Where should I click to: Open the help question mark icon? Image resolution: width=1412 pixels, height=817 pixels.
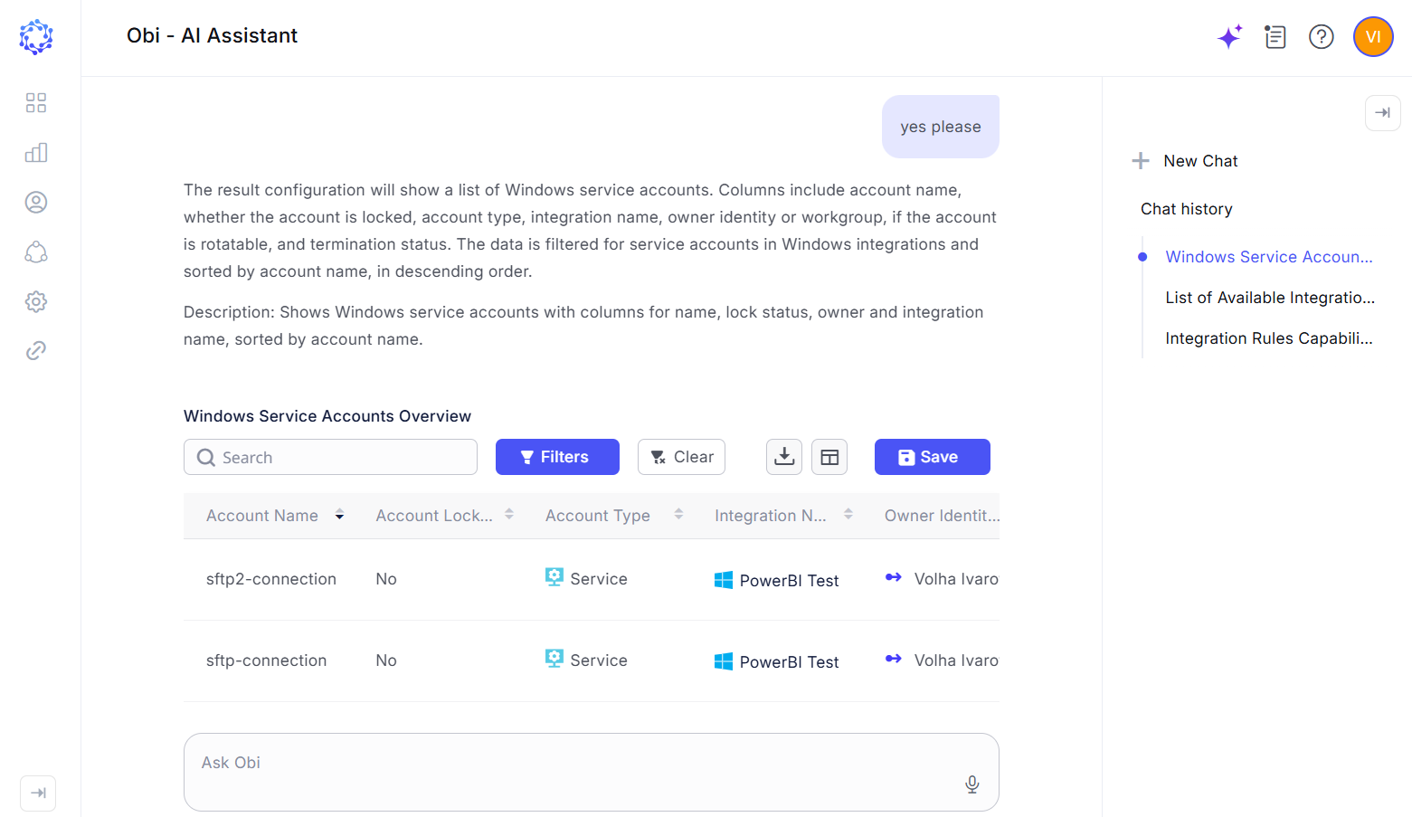[1322, 37]
